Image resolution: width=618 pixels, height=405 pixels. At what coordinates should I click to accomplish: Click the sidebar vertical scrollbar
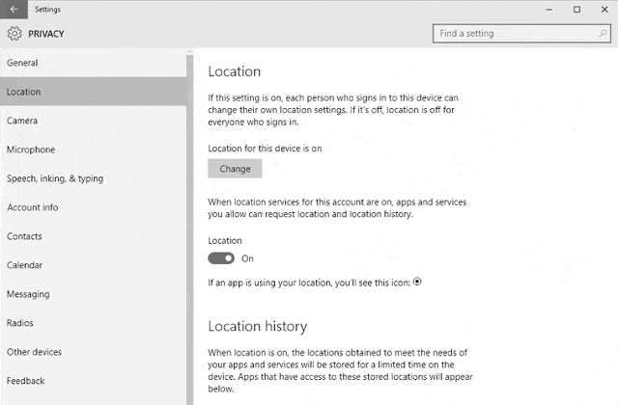coord(190,229)
